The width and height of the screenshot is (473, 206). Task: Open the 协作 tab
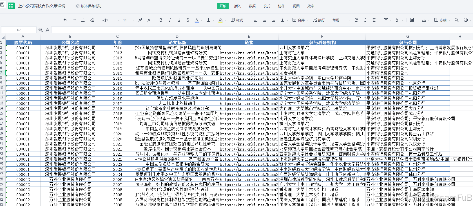(282, 6)
